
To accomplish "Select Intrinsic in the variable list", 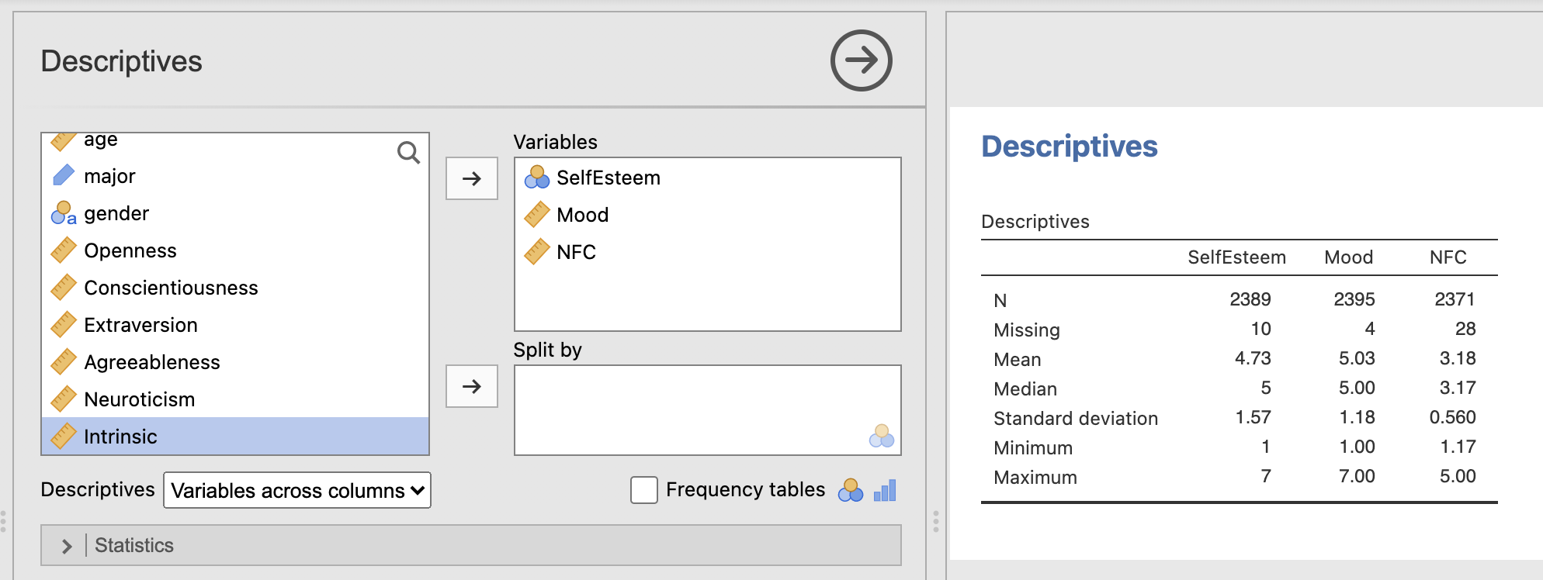I will 235,437.
